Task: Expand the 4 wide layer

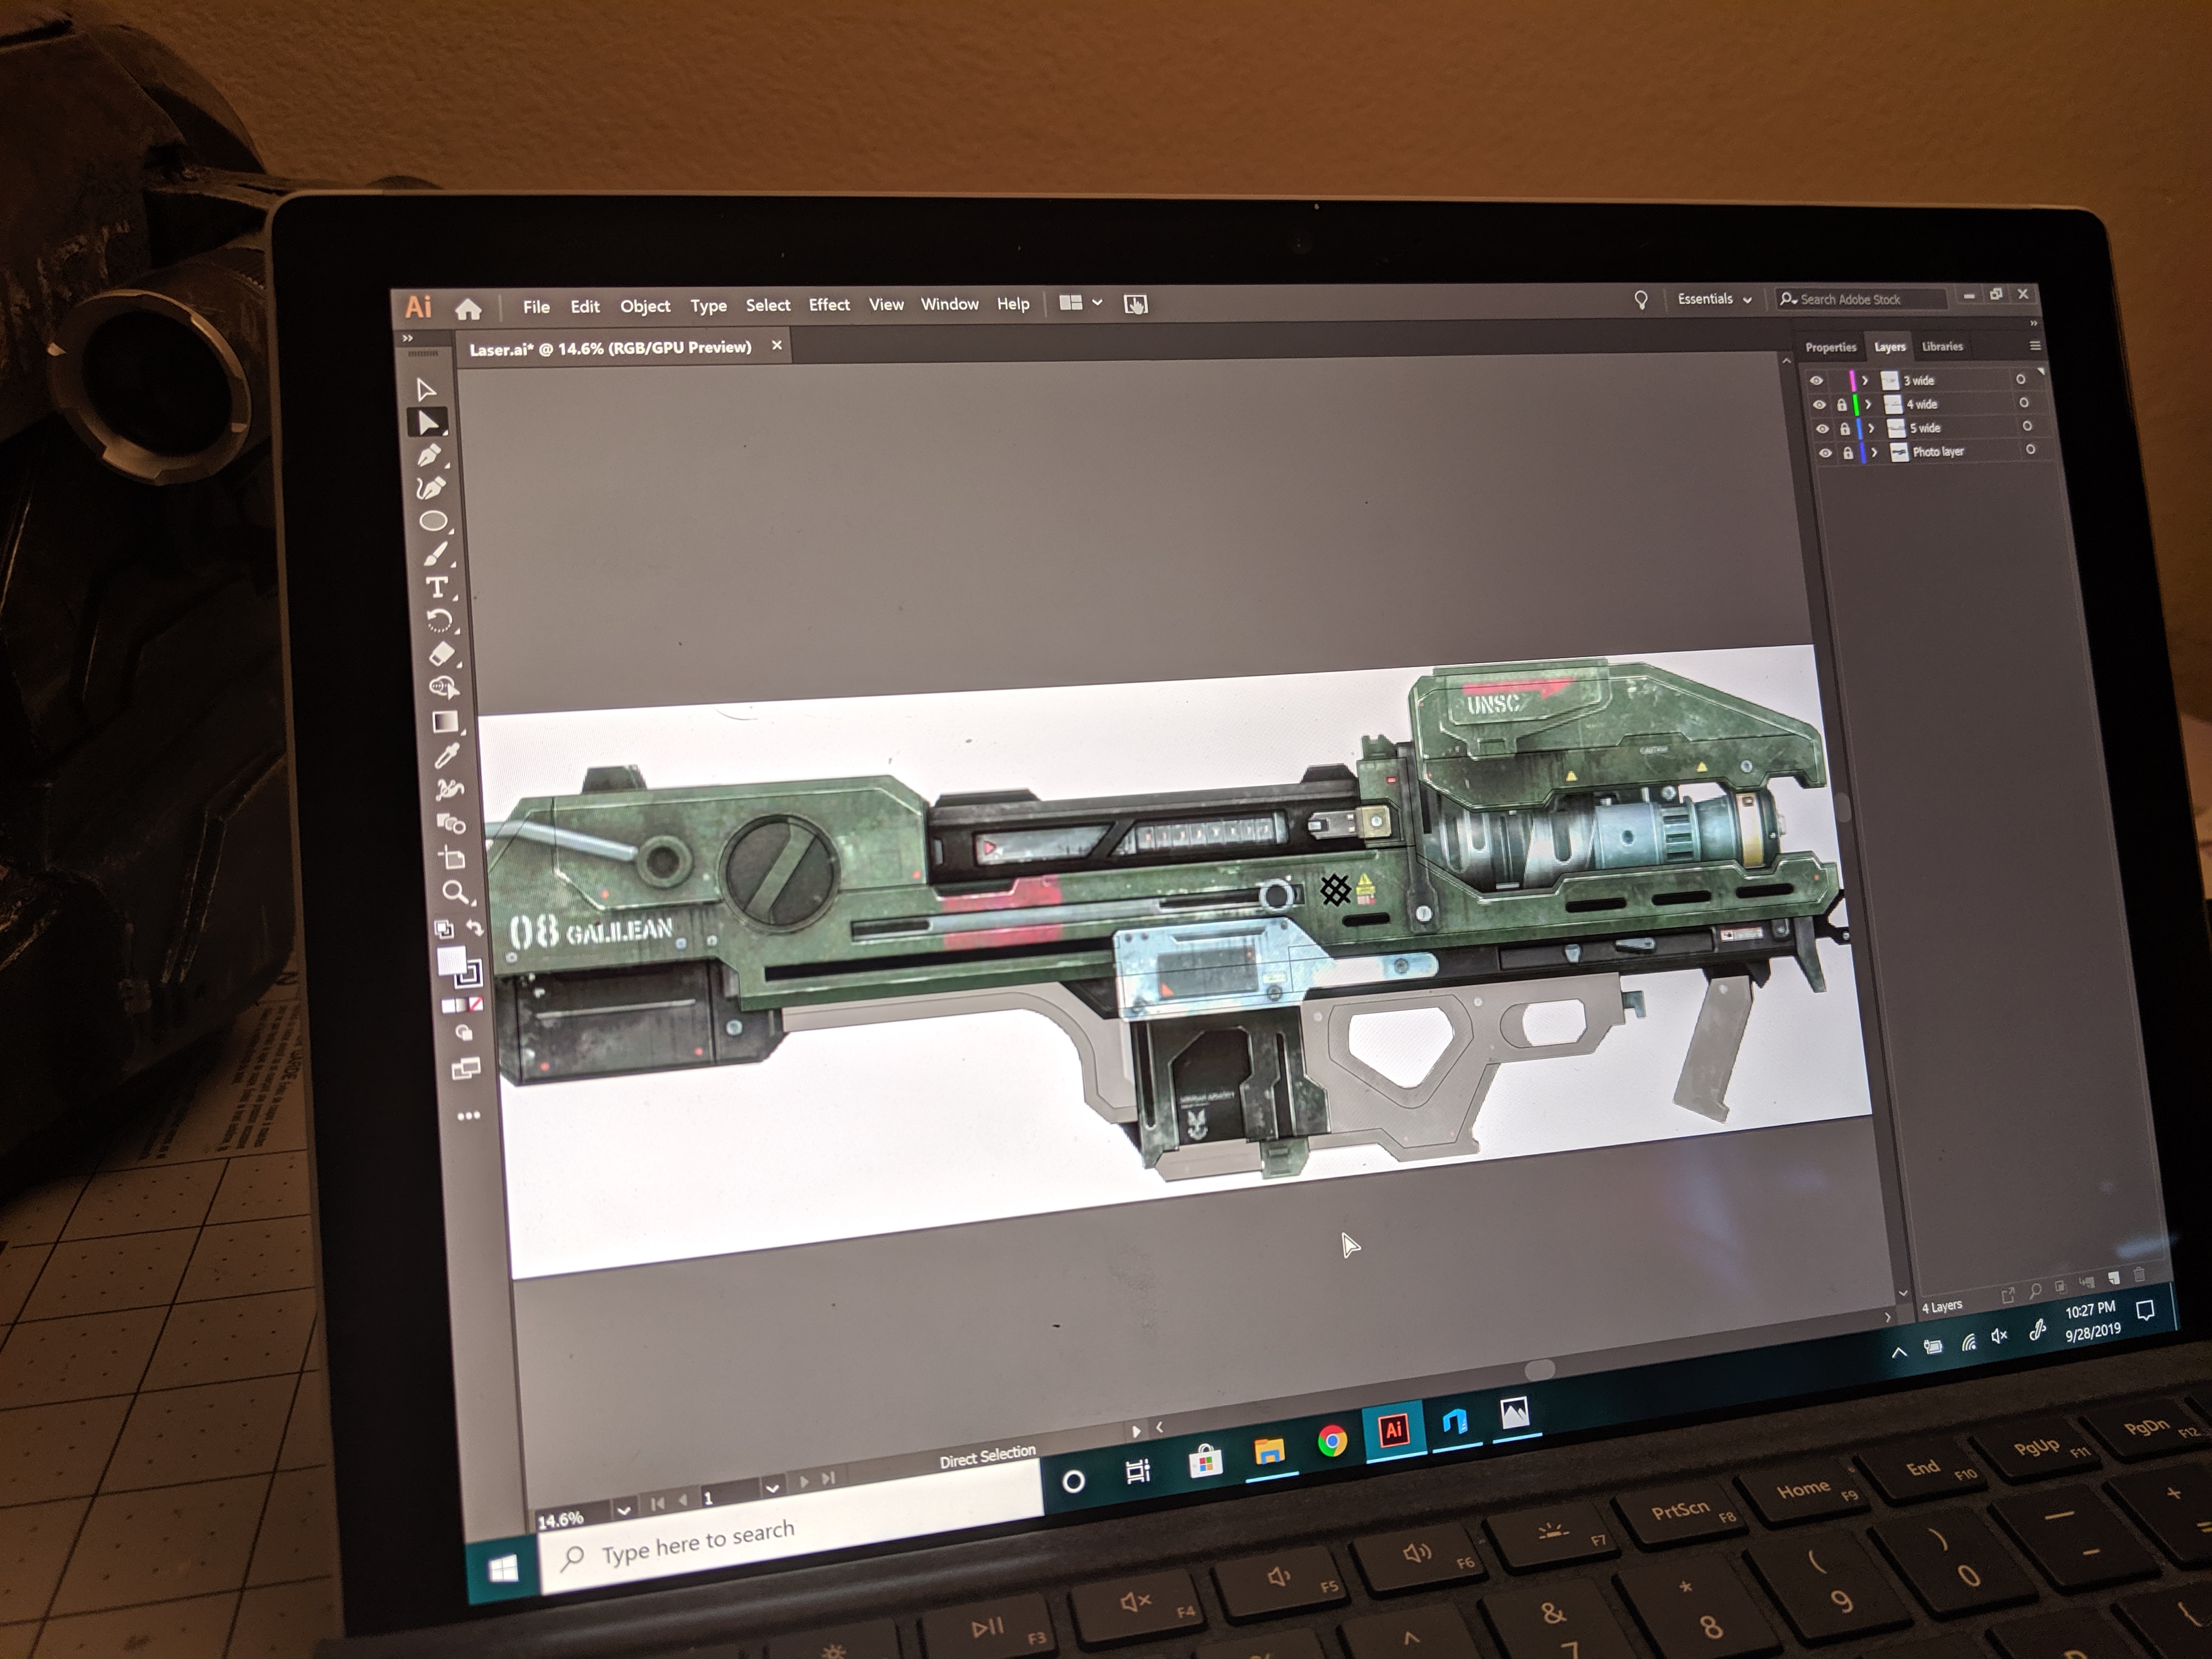Action: 1868,404
